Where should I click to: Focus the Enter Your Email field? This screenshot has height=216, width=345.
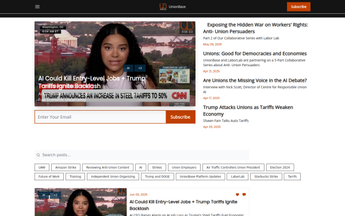(100, 117)
